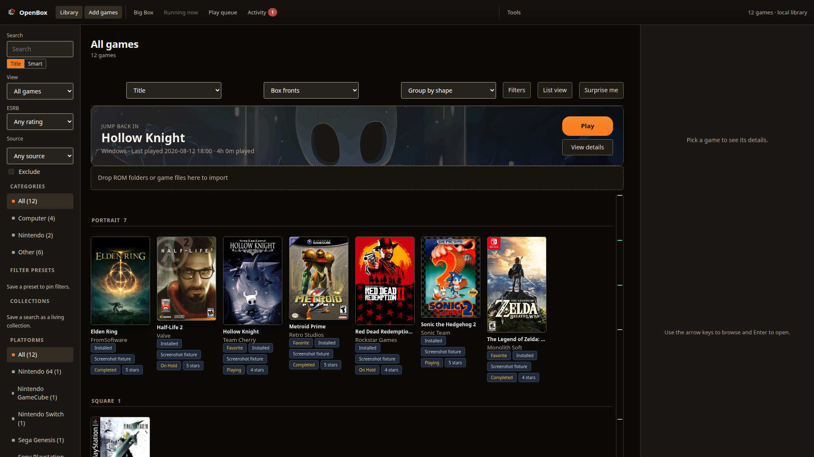Select the Legend of Zelda cover
The width and height of the screenshot is (814, 457).
[517, 284]
